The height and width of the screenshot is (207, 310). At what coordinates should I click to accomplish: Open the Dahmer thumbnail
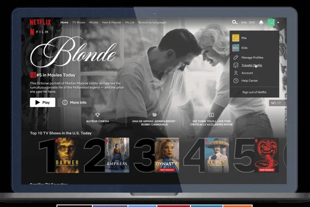coord(67,155)
